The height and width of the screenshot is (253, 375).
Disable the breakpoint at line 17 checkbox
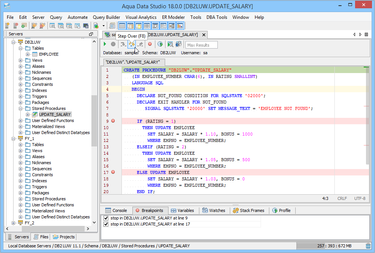pyautogui.click(x=106, y=224)
